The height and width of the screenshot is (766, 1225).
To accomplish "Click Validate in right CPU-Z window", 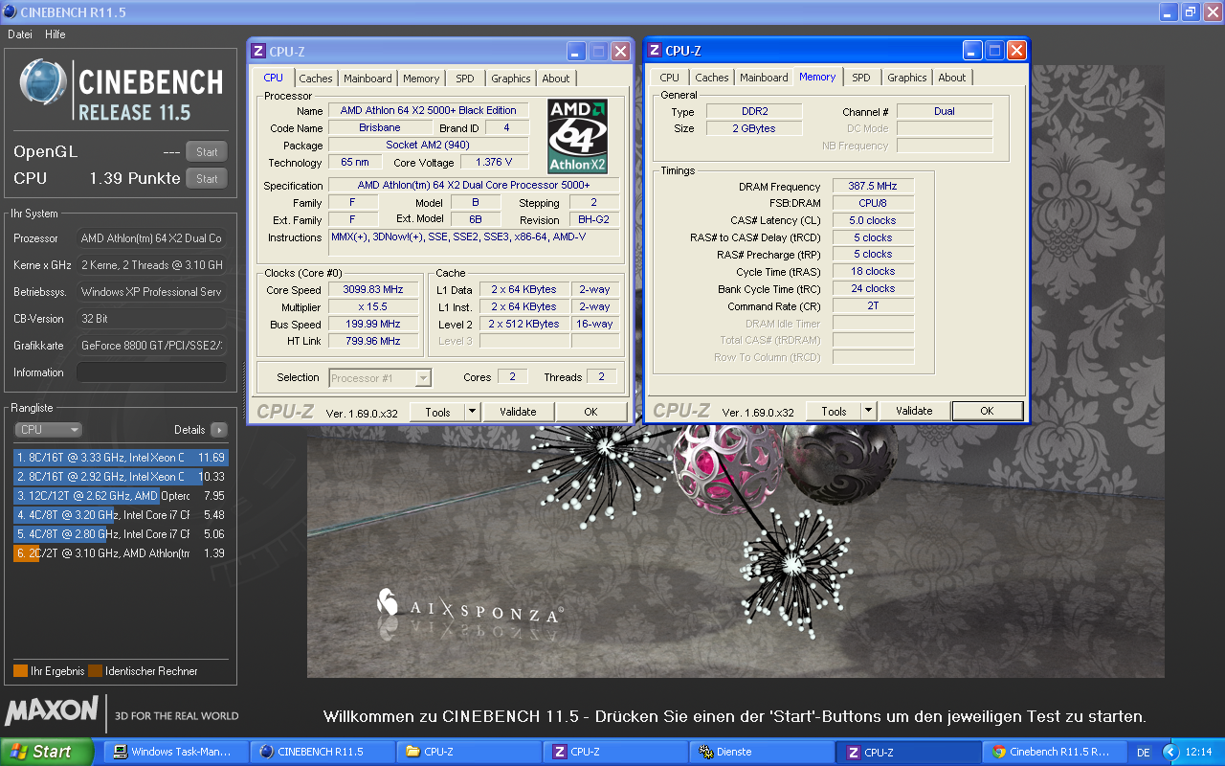I will [x=914, y=411].
